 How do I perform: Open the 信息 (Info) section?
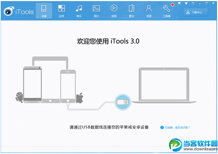point(149,11)
